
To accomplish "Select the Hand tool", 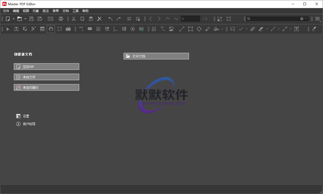I will coord(51,29).
